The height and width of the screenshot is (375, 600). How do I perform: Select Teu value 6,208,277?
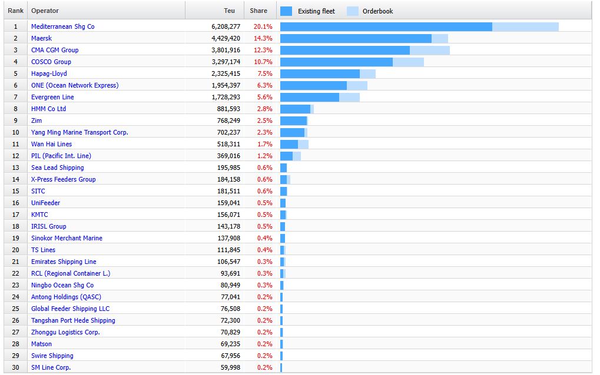[x=226, y=26]
